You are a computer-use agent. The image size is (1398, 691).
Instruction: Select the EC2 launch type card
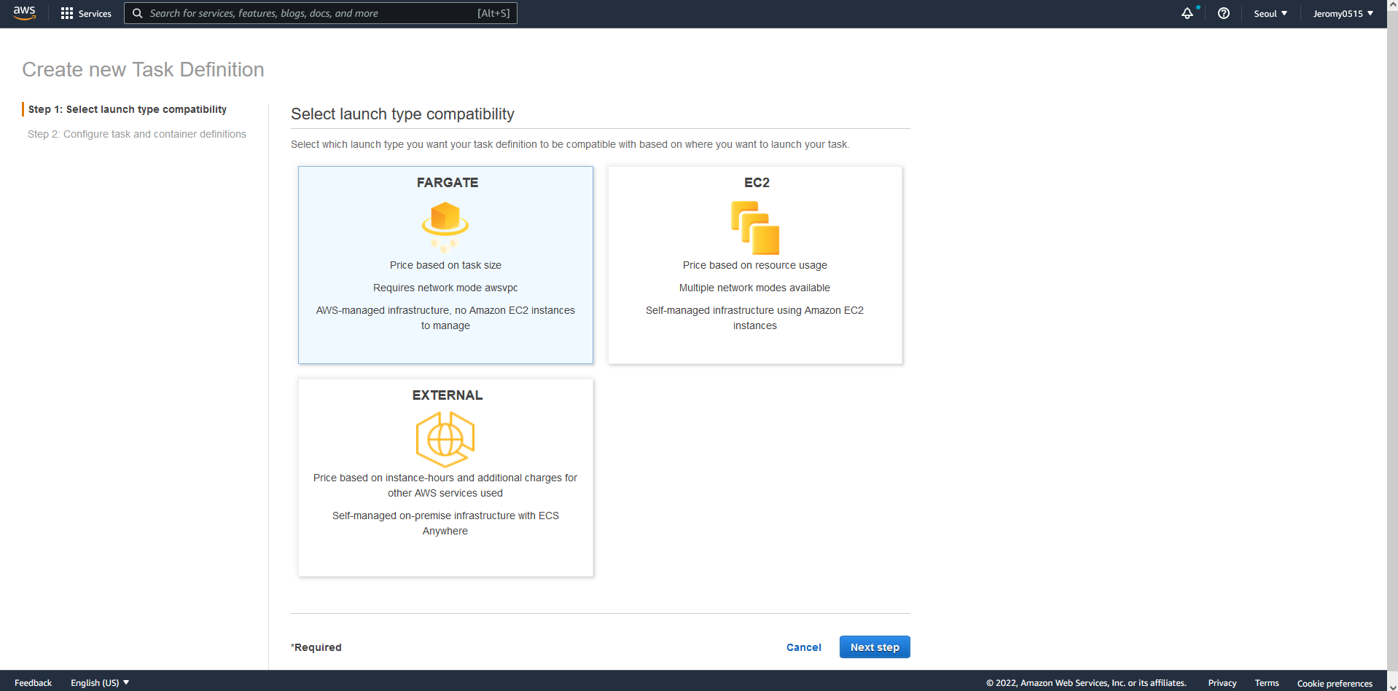click(x=755, y=265)
